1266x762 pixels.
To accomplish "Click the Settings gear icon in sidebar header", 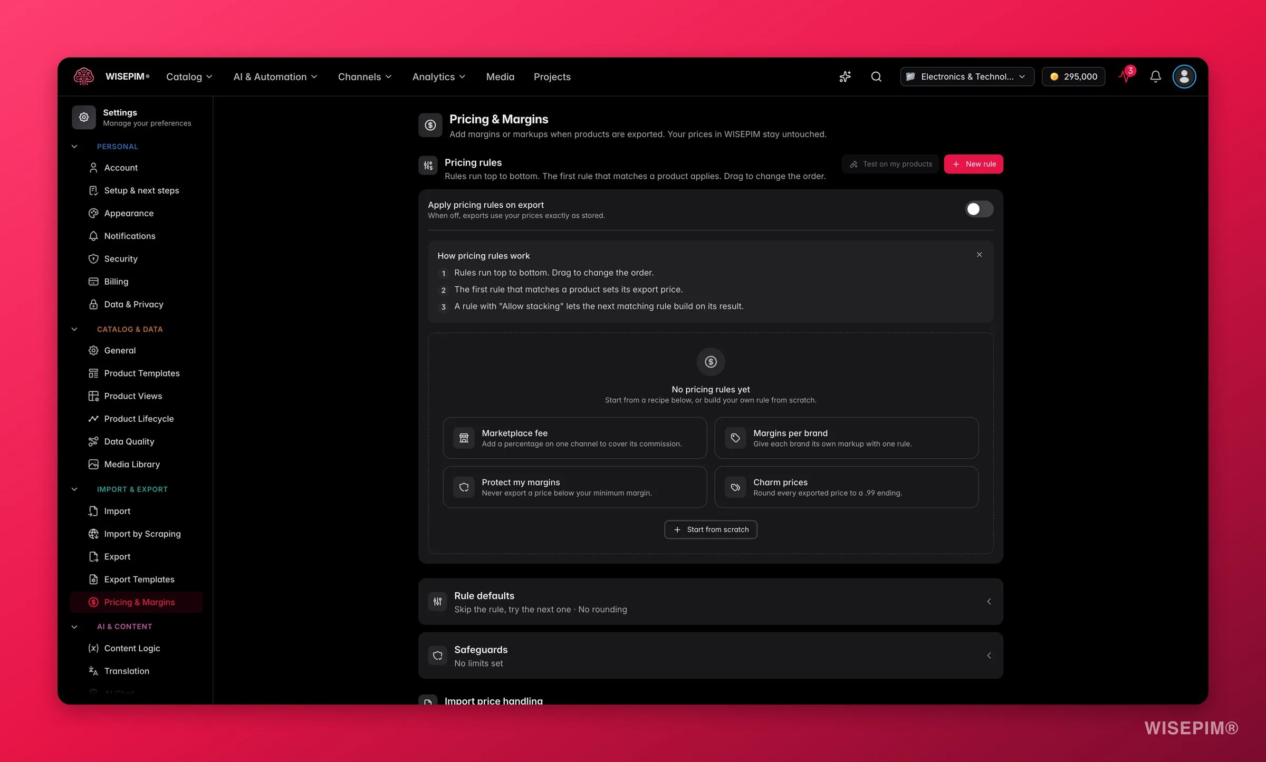I will tap(84, 117).
